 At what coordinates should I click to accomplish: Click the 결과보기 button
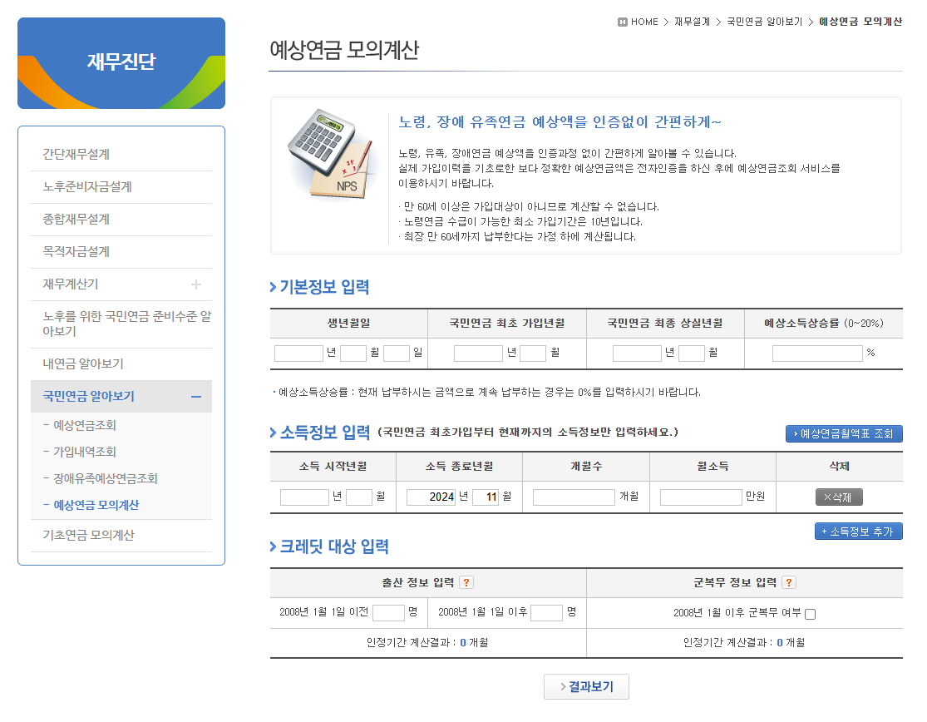586,686
